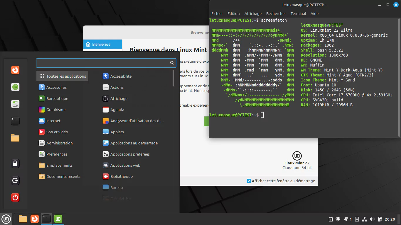Open Firefox from the menu favorites sidebar
Viewport: 401px width, 225px height.
pyautogui.click(x=15, y=70)
